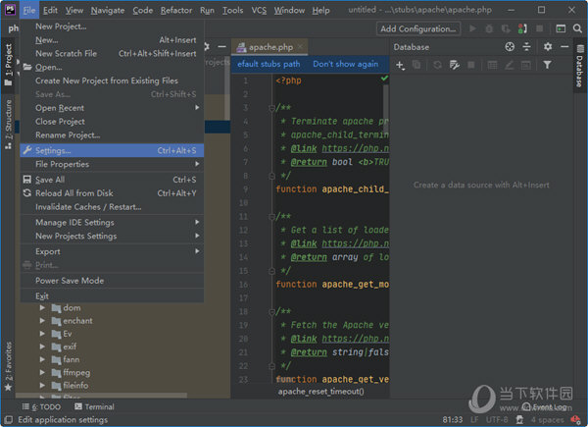This screenshot has height=427, width=588.
Task: Expand the ffmpeg folder
Action: click(42, 373)
